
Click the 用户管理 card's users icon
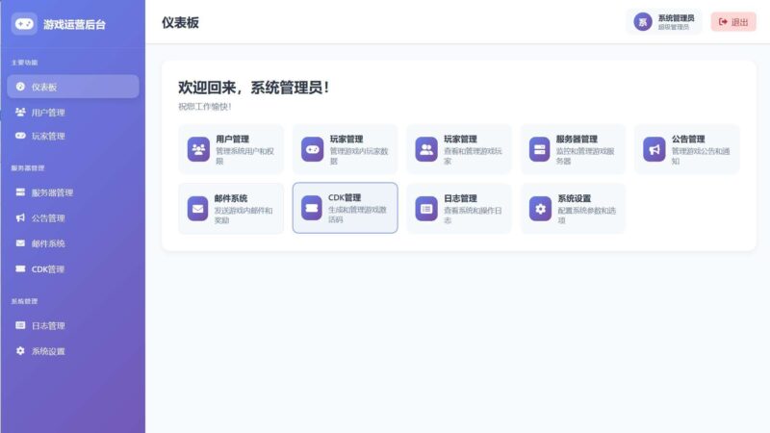point(198,149)
